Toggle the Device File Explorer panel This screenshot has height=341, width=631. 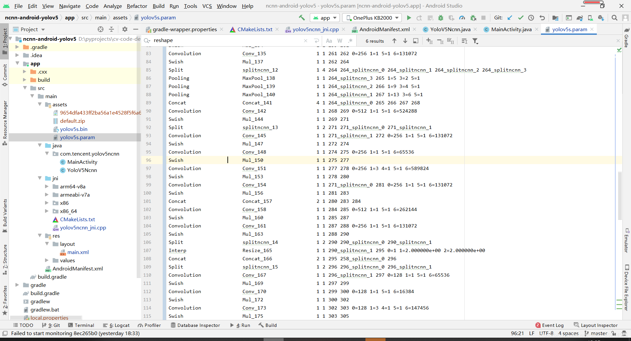click(626, 288)
